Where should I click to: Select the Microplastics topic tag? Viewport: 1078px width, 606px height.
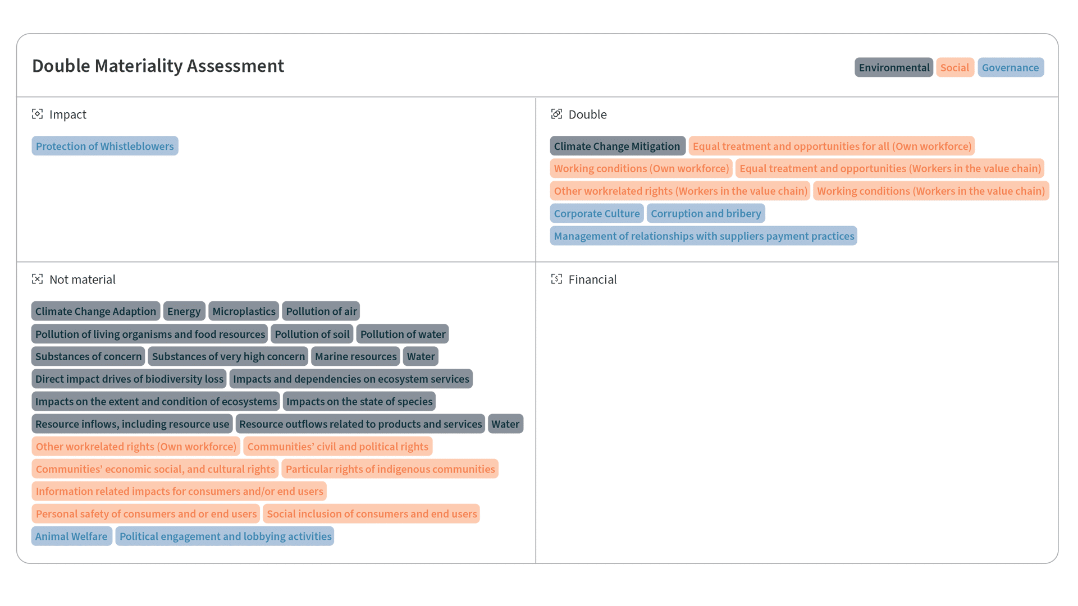[x=244, y=311]
